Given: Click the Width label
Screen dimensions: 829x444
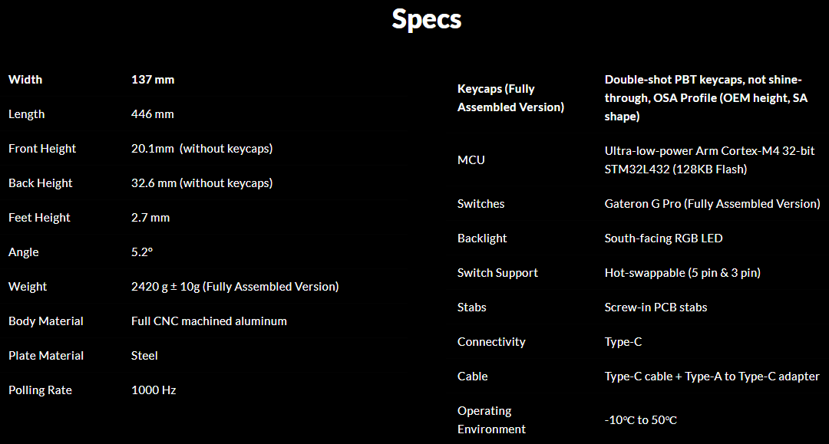Looking at the screenshot, I should click(25, 80).
